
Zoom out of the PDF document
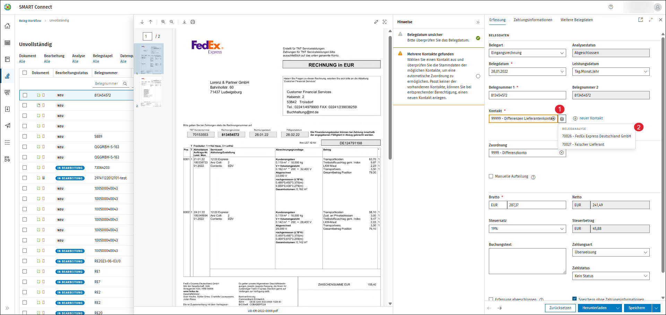pyautogui.click(x=172, y=22)
